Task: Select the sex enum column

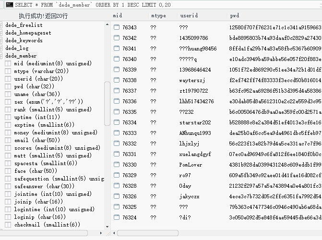Action: pos(48,102)
